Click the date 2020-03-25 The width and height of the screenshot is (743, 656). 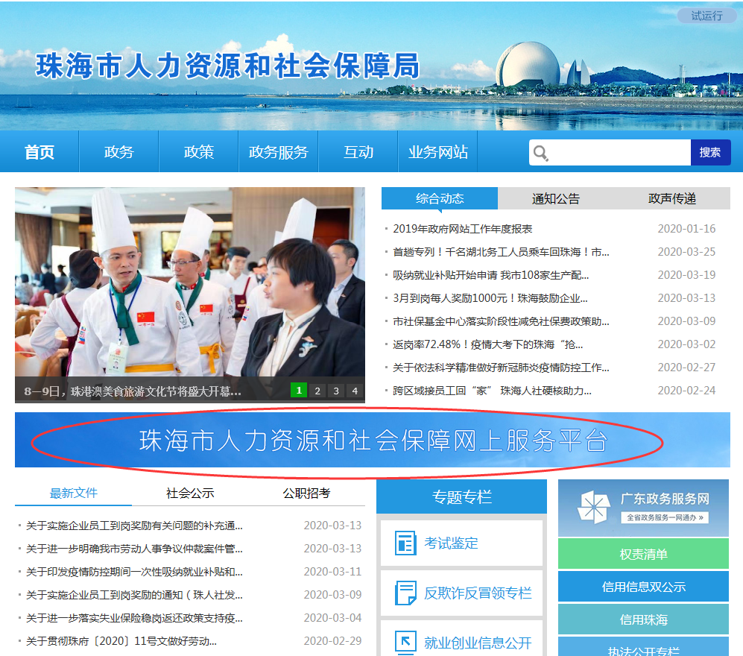(x=686, y=252)
